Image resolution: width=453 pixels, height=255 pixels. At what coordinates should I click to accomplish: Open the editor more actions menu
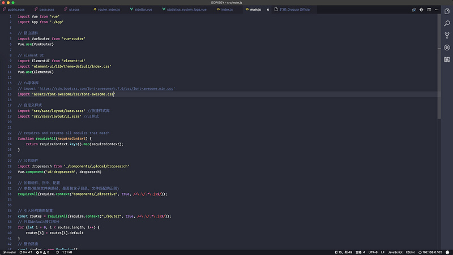pos(437,10)
